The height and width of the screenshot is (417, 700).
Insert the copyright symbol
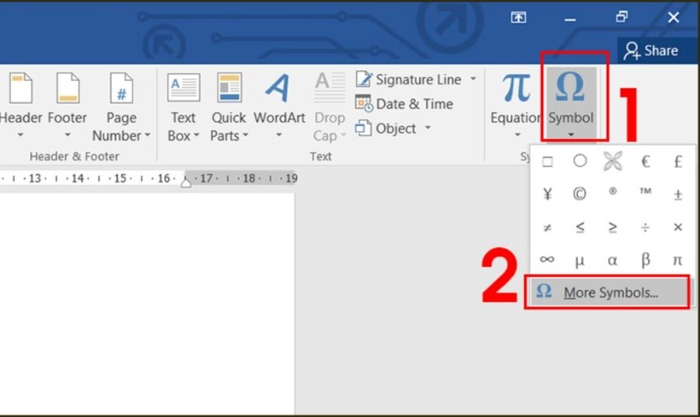579,194
